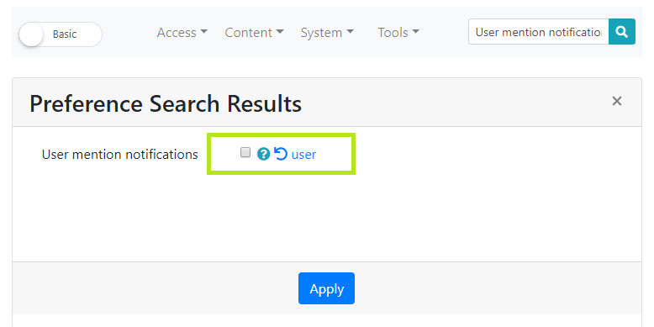The width and height of the screenshot is (654, 327).
Task: Toggle the Basic mode switch
Action: point(61,34)
